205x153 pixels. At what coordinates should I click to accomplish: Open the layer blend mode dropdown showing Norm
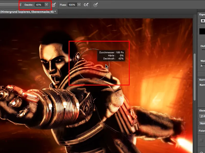[202, 123]
